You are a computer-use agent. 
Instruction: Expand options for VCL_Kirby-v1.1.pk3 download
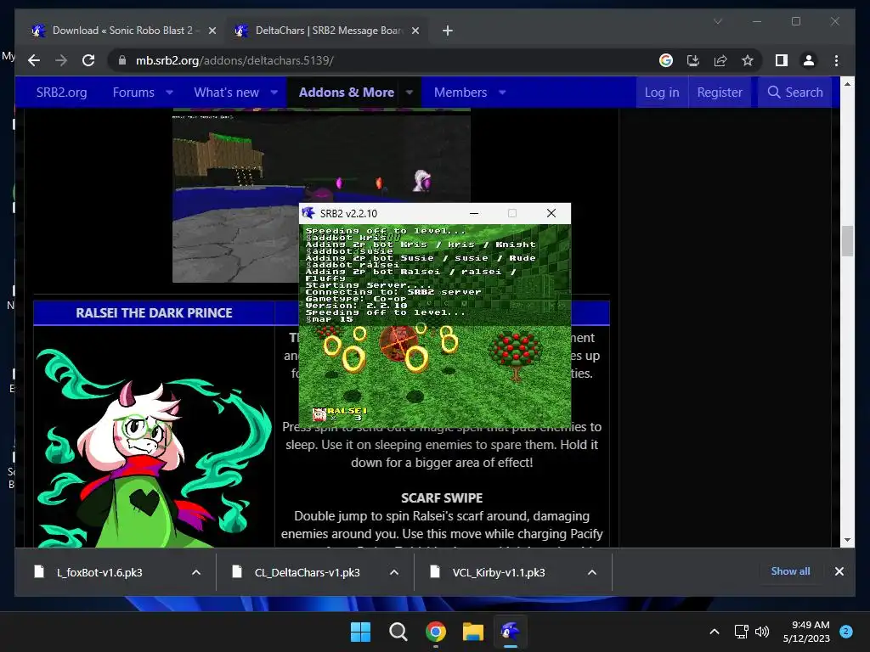click(x=592, y=572)
